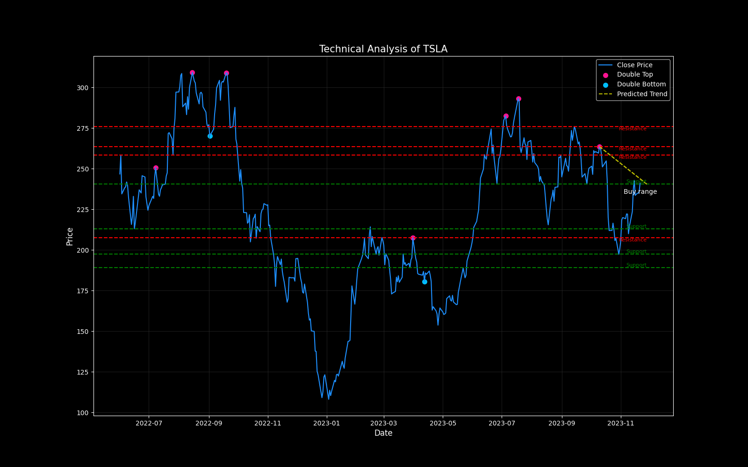Screen dimensions: 748x467
Task: Click the 2023-07 date tick
Action: pos(502,424)
